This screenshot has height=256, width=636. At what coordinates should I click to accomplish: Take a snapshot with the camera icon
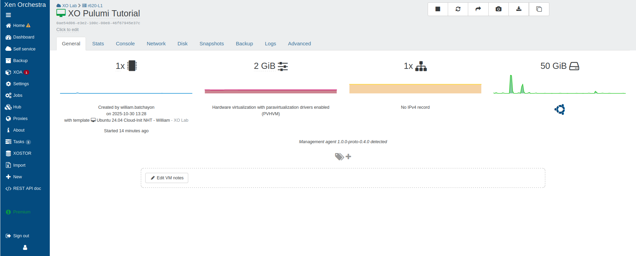(498, 9)
